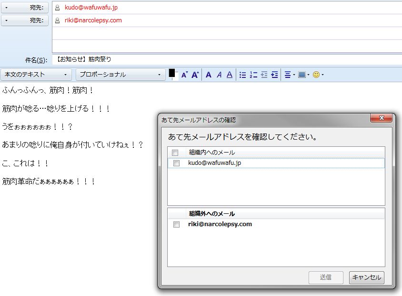The image size is (402, 296).
Task: Click body line 筋肉革命だぁぁぁぁぁぁ！！！
Action: point(49,181)
